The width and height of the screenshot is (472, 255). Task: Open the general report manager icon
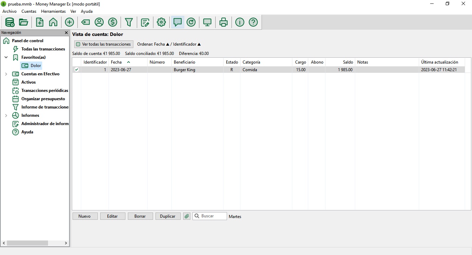click(145, 22)
